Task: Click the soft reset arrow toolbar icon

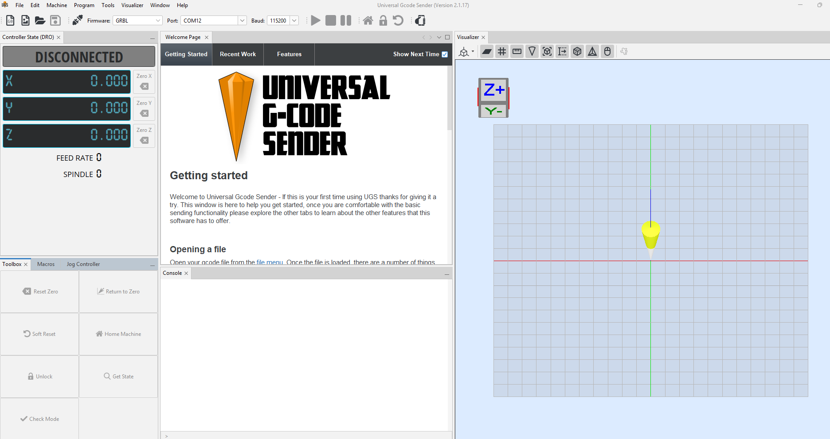Action: tap(398, 20)
